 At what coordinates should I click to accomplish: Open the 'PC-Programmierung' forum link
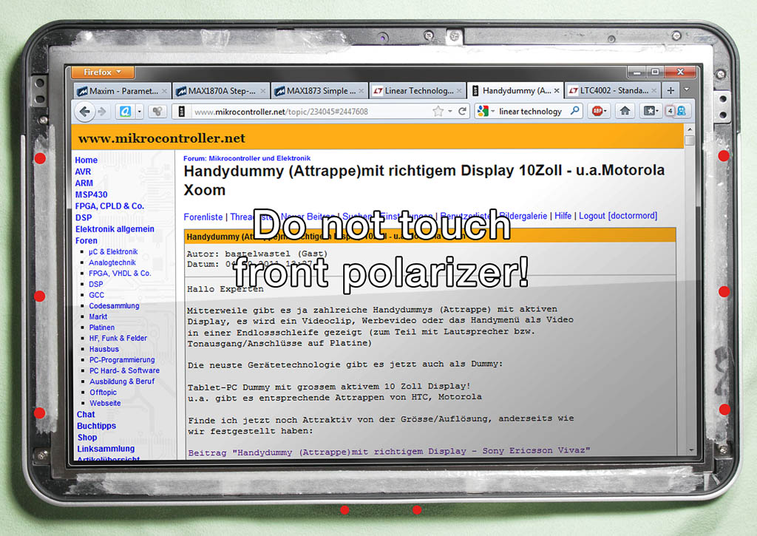click(122, 360)
